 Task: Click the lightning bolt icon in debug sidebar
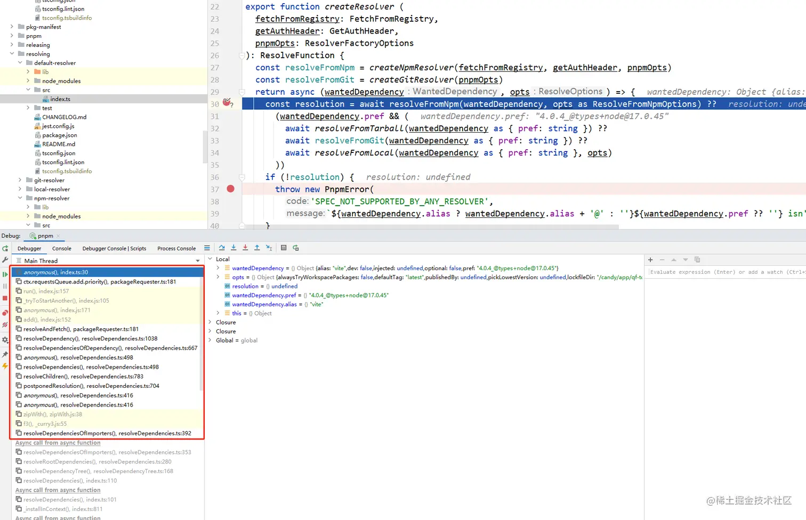tap(5, 366)
